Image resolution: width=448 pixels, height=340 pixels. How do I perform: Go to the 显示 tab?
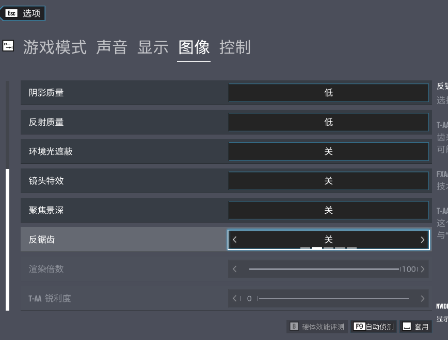tap(153, 47)
